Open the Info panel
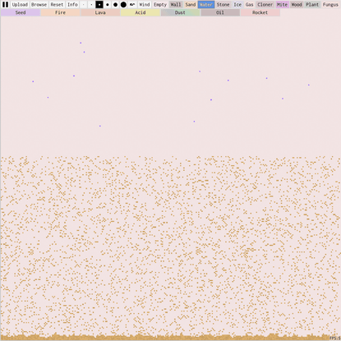Screen dimensions: 341x341 [x=72, y=4]
